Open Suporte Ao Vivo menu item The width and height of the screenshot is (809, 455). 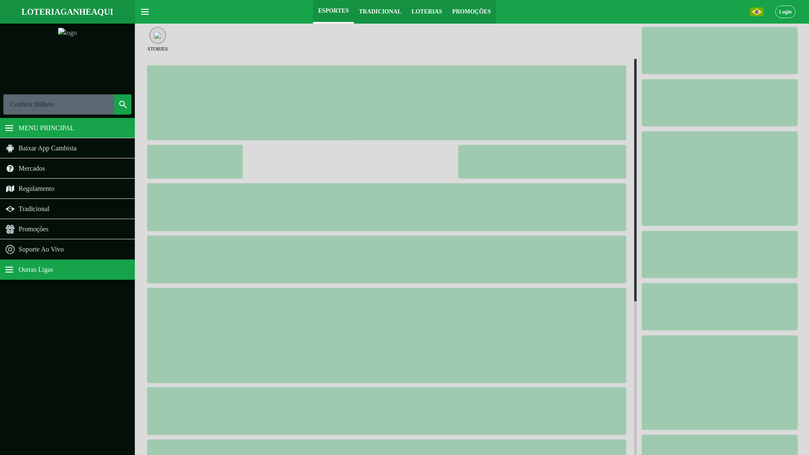coord(67,249)
